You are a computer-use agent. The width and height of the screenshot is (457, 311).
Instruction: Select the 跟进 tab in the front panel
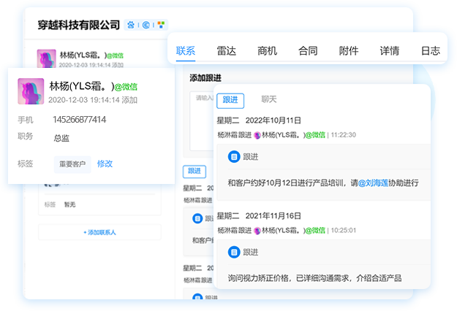click(230, 100)
